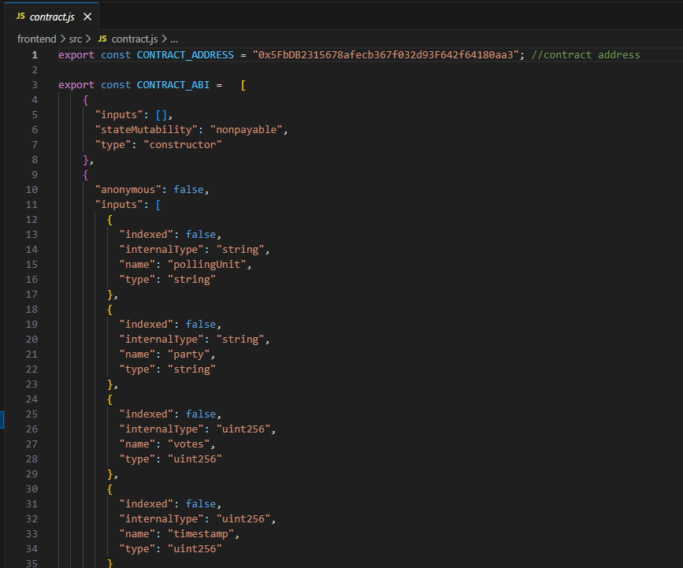
Task: Open the frontend breadcrumb folder
Action: coord(36,39)
